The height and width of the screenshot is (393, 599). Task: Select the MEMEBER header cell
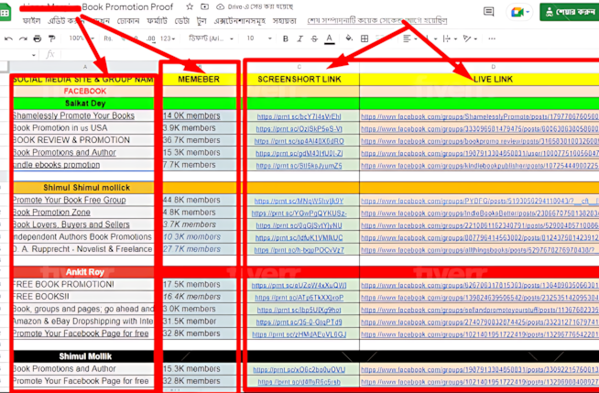pyautogui.click(x=199, y=80)
